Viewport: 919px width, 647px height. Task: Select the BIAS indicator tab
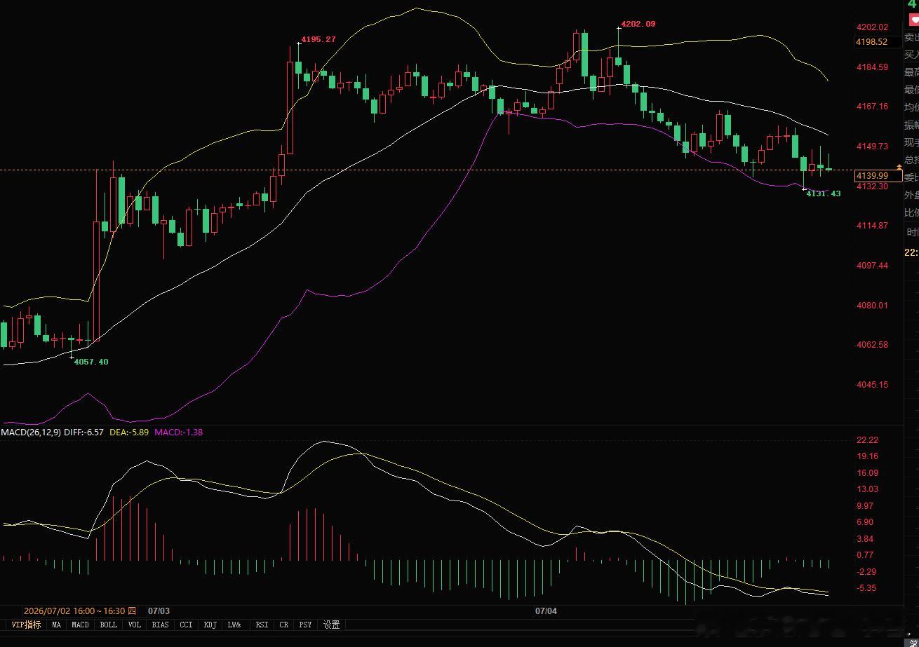(x=160, y=625)
